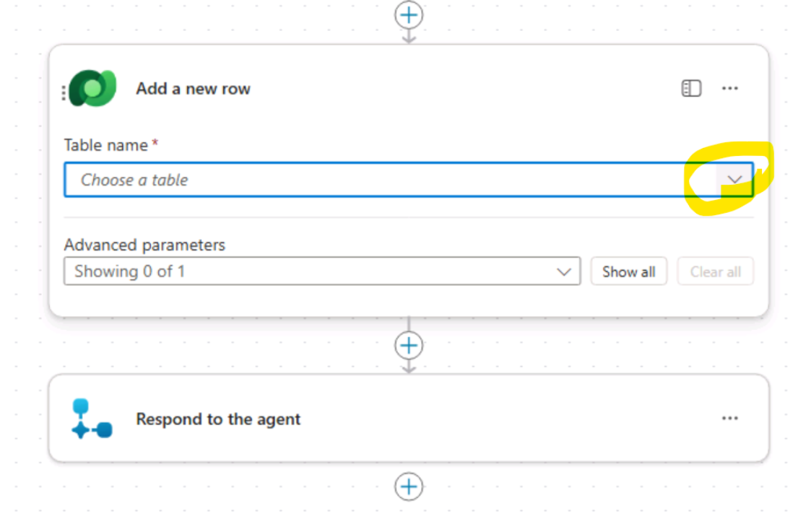
Task: Click into the Choose a table field
Action: 361,180
